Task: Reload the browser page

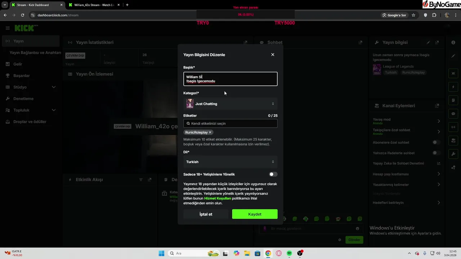Action: [22, 15]
